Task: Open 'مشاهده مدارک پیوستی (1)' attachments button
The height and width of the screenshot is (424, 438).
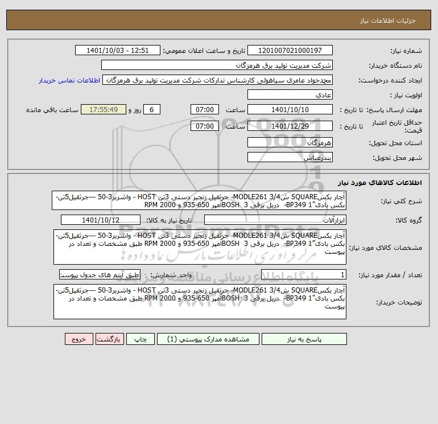Action: pos(208,339)
